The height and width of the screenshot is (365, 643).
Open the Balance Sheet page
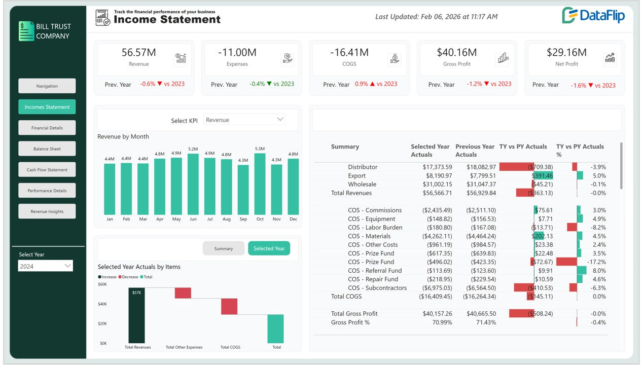pyautogui.click(x=47, y=149)
